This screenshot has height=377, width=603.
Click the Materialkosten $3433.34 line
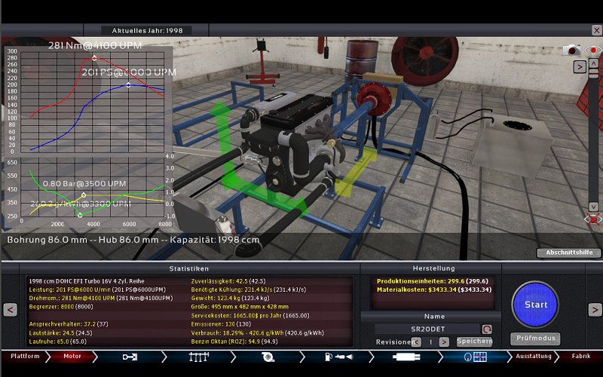(434, 290)
